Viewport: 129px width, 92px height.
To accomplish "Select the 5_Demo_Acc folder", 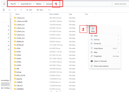I will tap(21, 35).
